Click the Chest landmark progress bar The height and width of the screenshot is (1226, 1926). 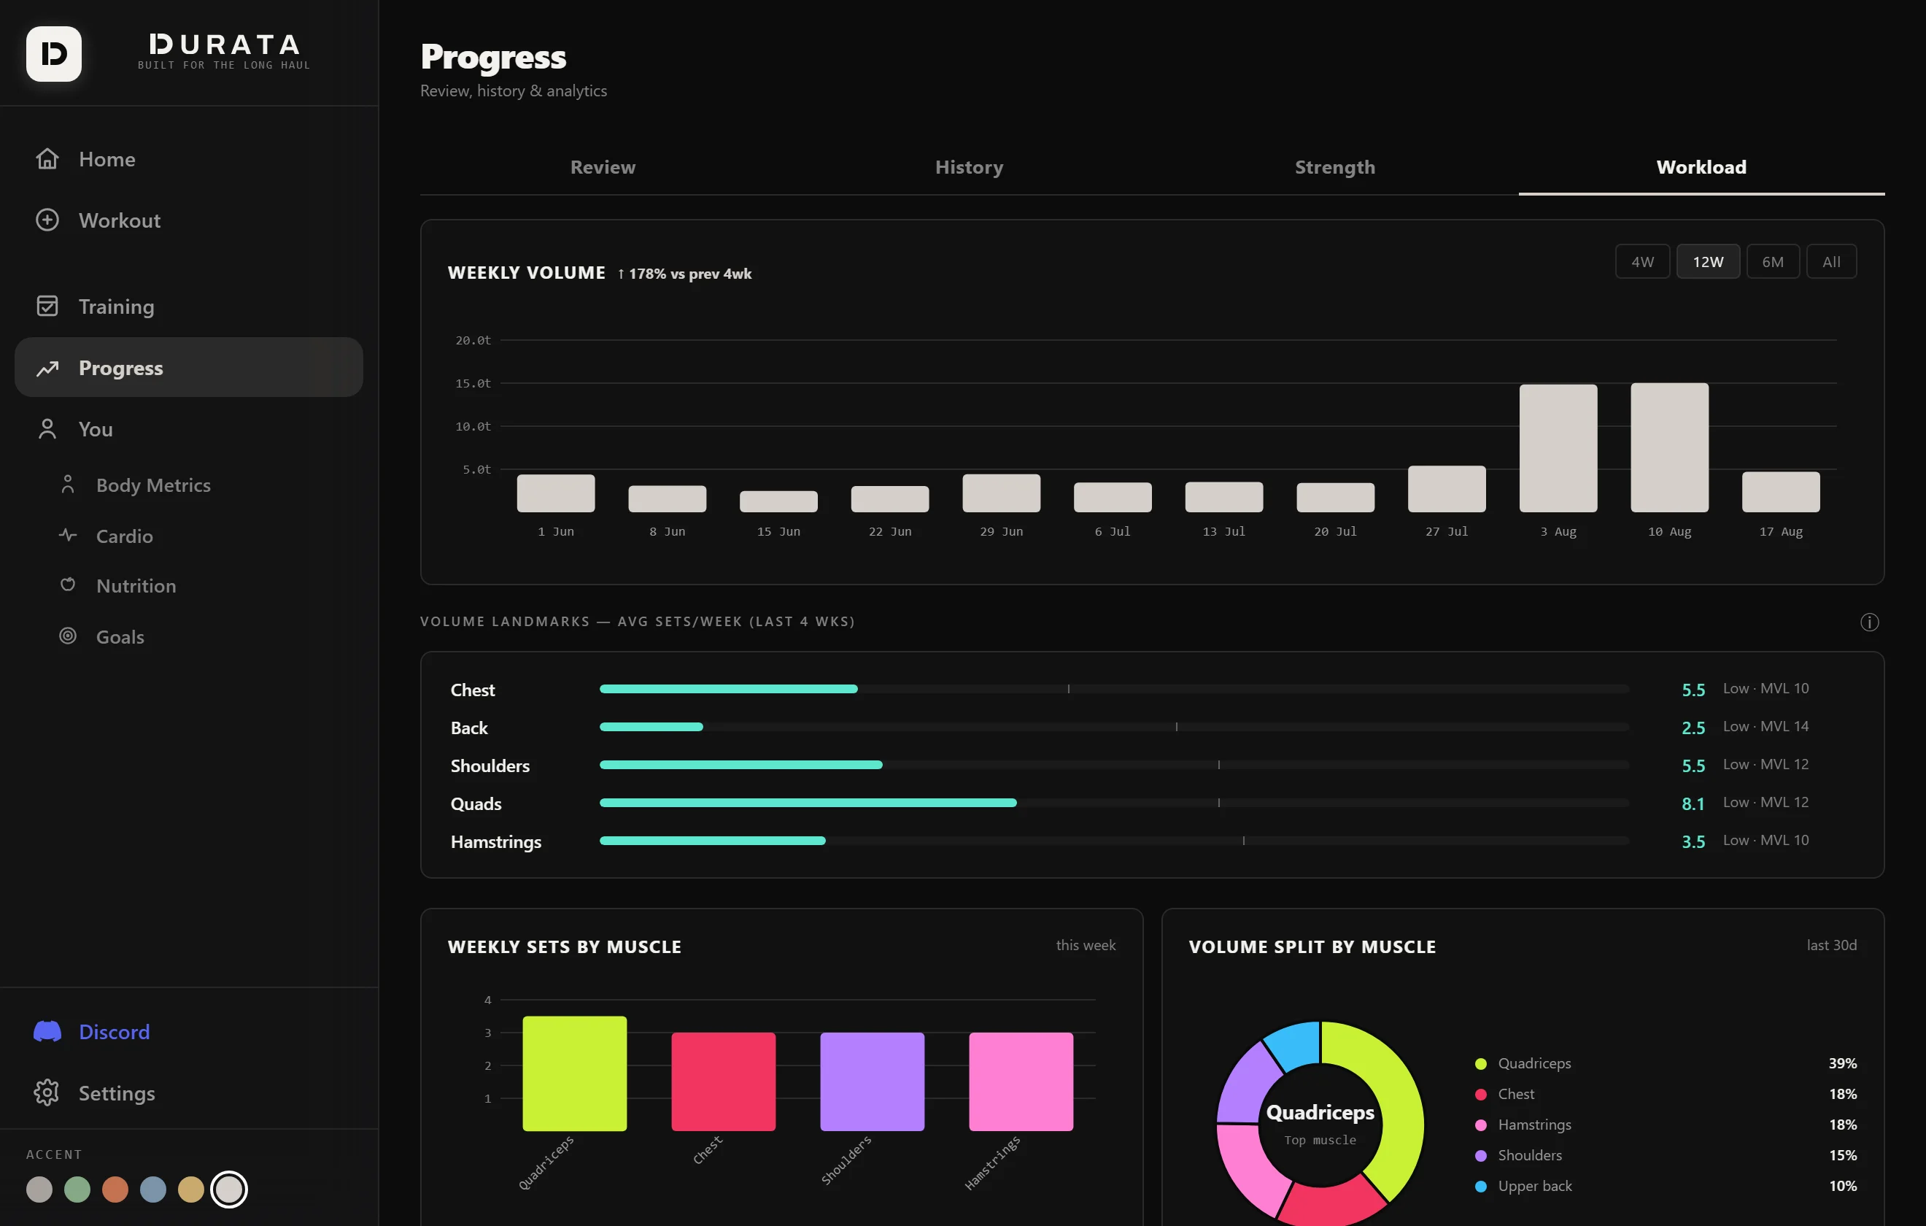[1113, 688]
